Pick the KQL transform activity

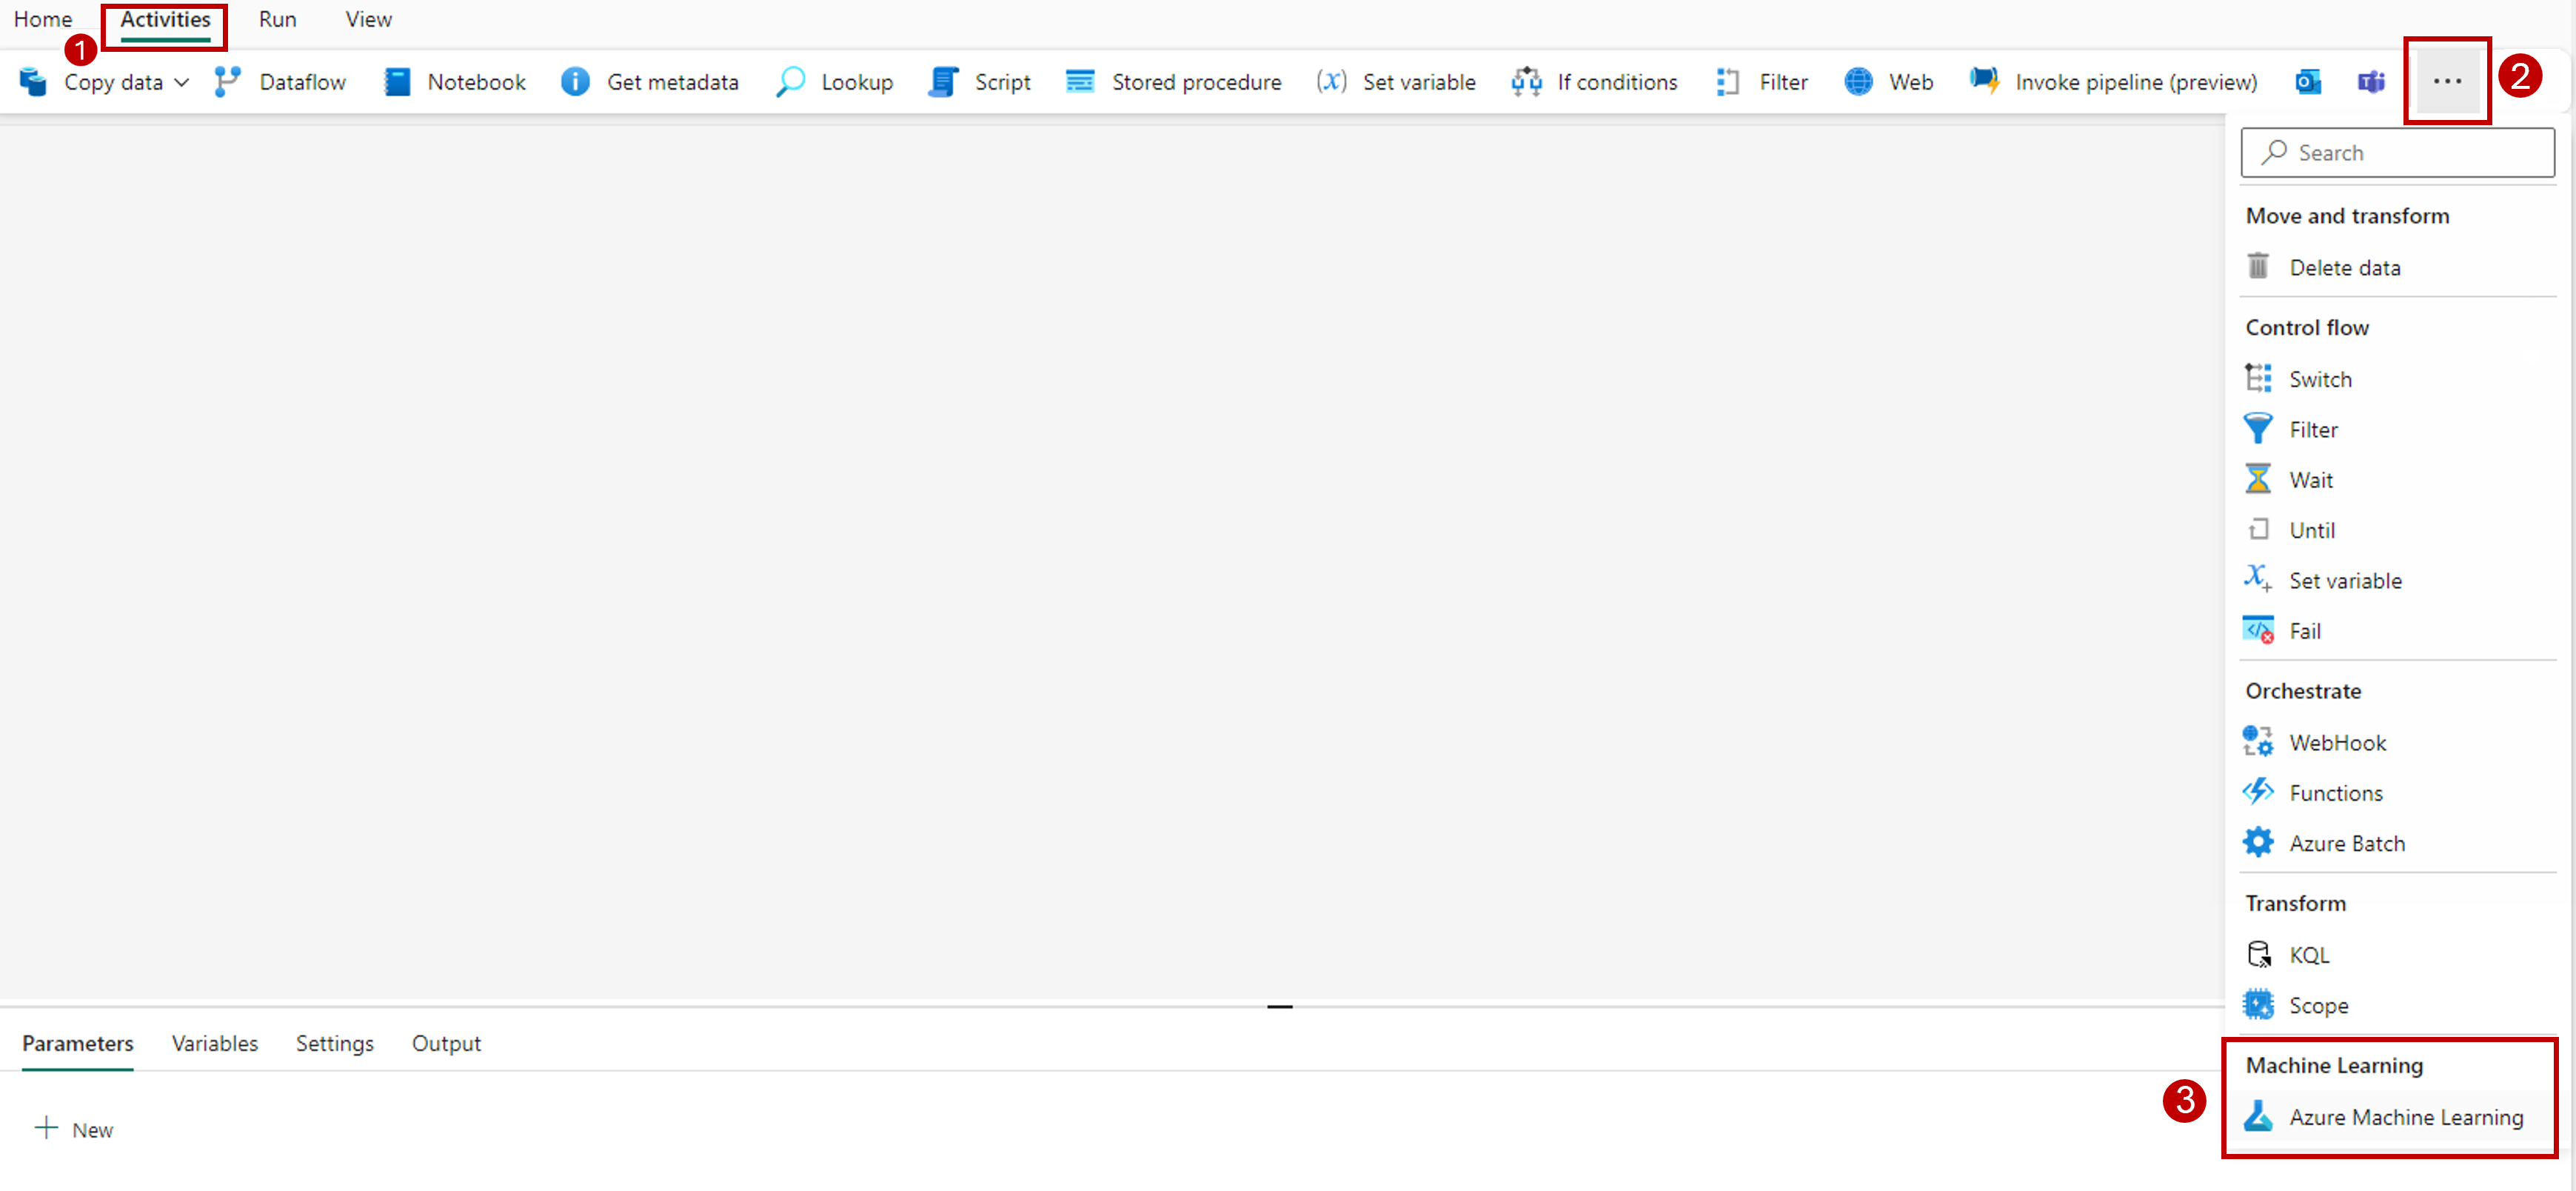click(2308, 955)
